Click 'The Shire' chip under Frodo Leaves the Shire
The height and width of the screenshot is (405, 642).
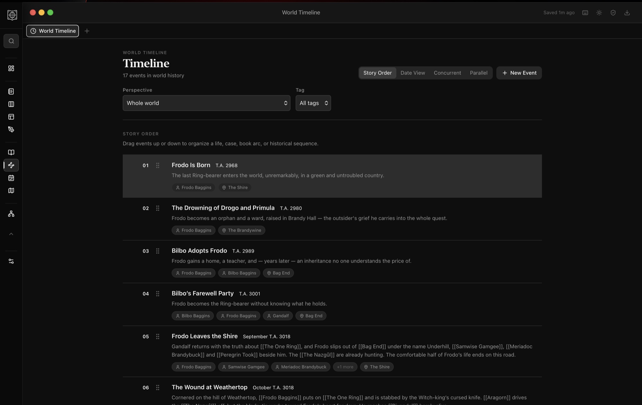[377, 367]
